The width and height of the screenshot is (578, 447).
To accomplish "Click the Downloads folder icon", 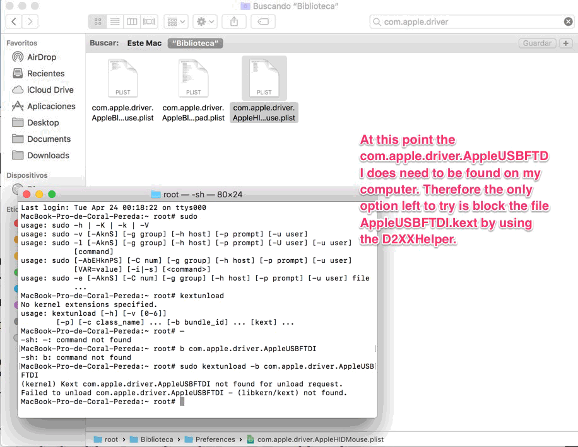I will [x=18, y=155].
